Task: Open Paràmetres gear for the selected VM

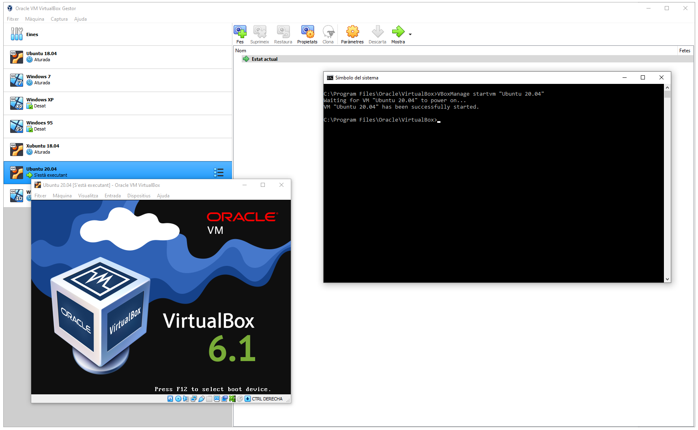Action: pyautogui.click(x=352, y=34)
